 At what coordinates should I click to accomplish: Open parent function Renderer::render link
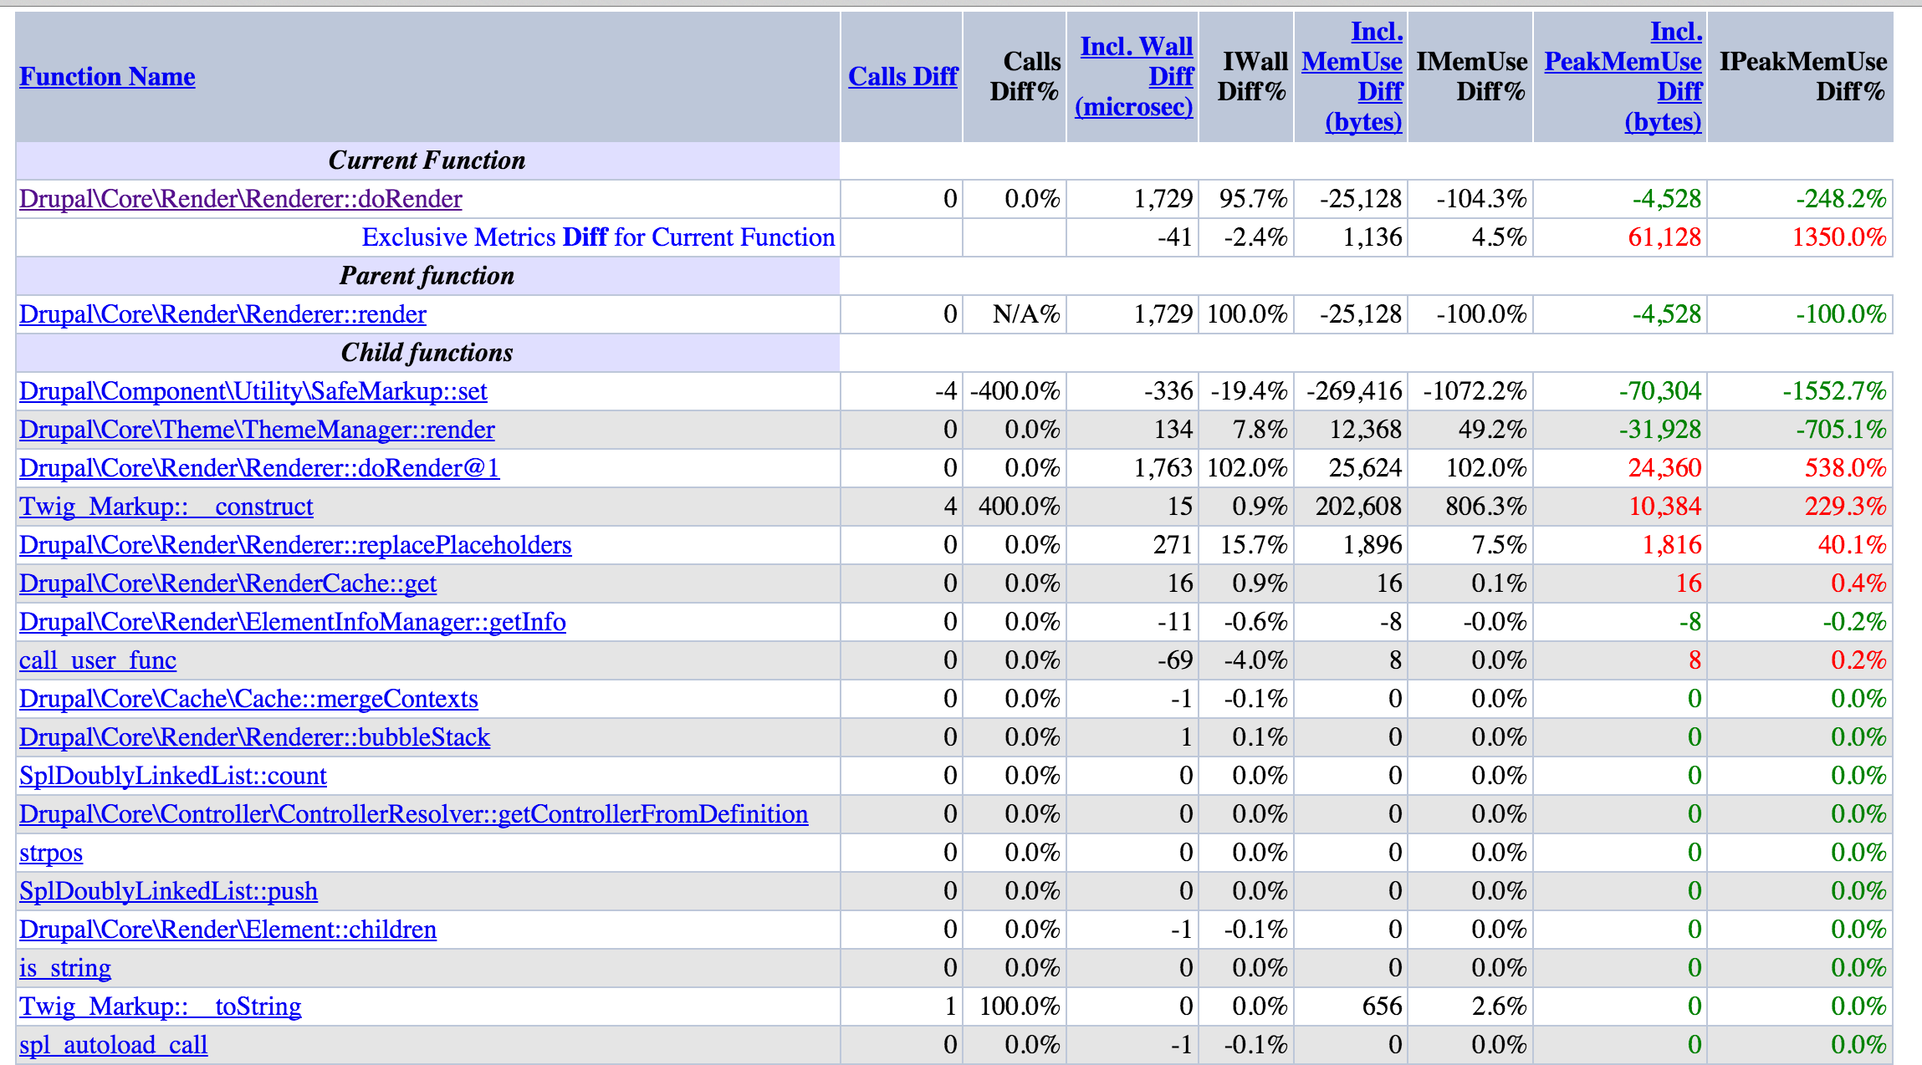pyautogui.click(x=222, y=314)
